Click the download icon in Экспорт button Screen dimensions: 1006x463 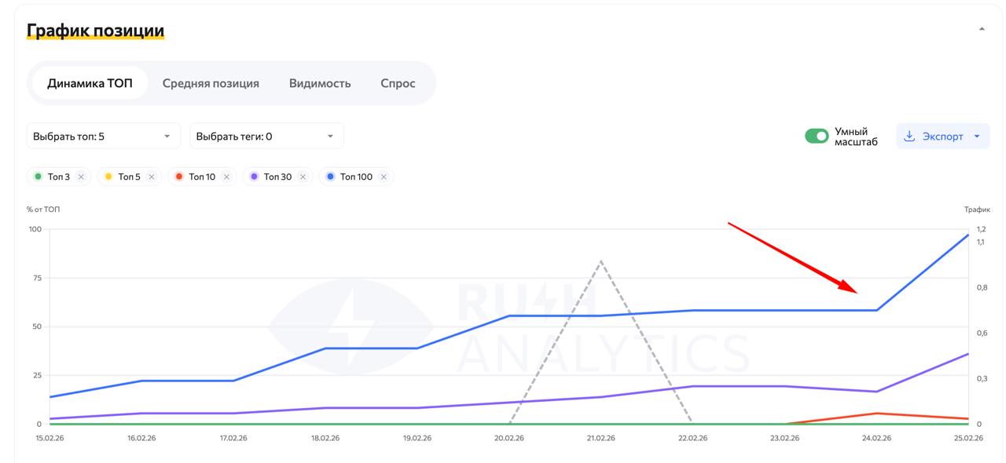(x=909, y=137)
